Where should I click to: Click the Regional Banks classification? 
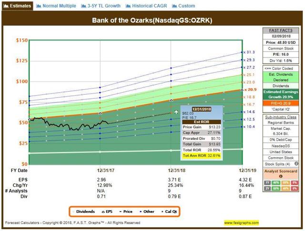(x=281, y=123)
